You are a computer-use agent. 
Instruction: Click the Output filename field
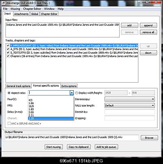72,137
